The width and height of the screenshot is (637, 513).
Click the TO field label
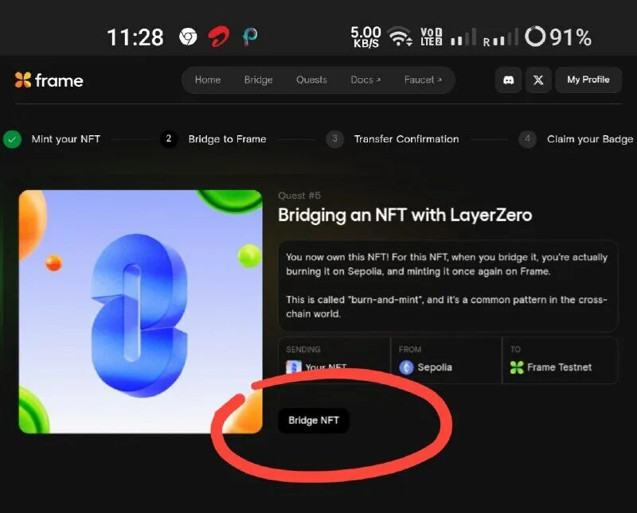515,349
